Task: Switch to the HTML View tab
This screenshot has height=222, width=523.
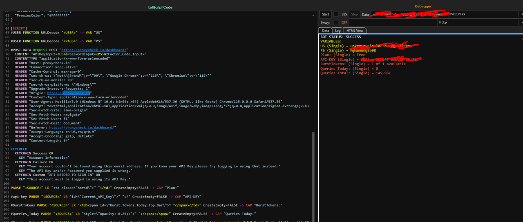Action: [x=355, y=31]
